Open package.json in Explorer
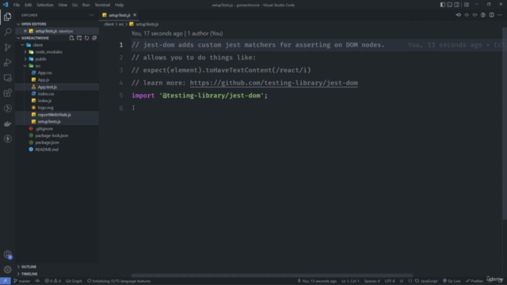507x285 pixels. click(48, 142)
